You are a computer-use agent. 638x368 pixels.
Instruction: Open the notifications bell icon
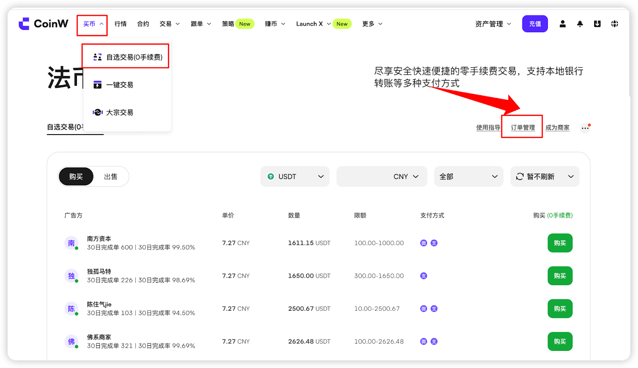click(580, 24)
